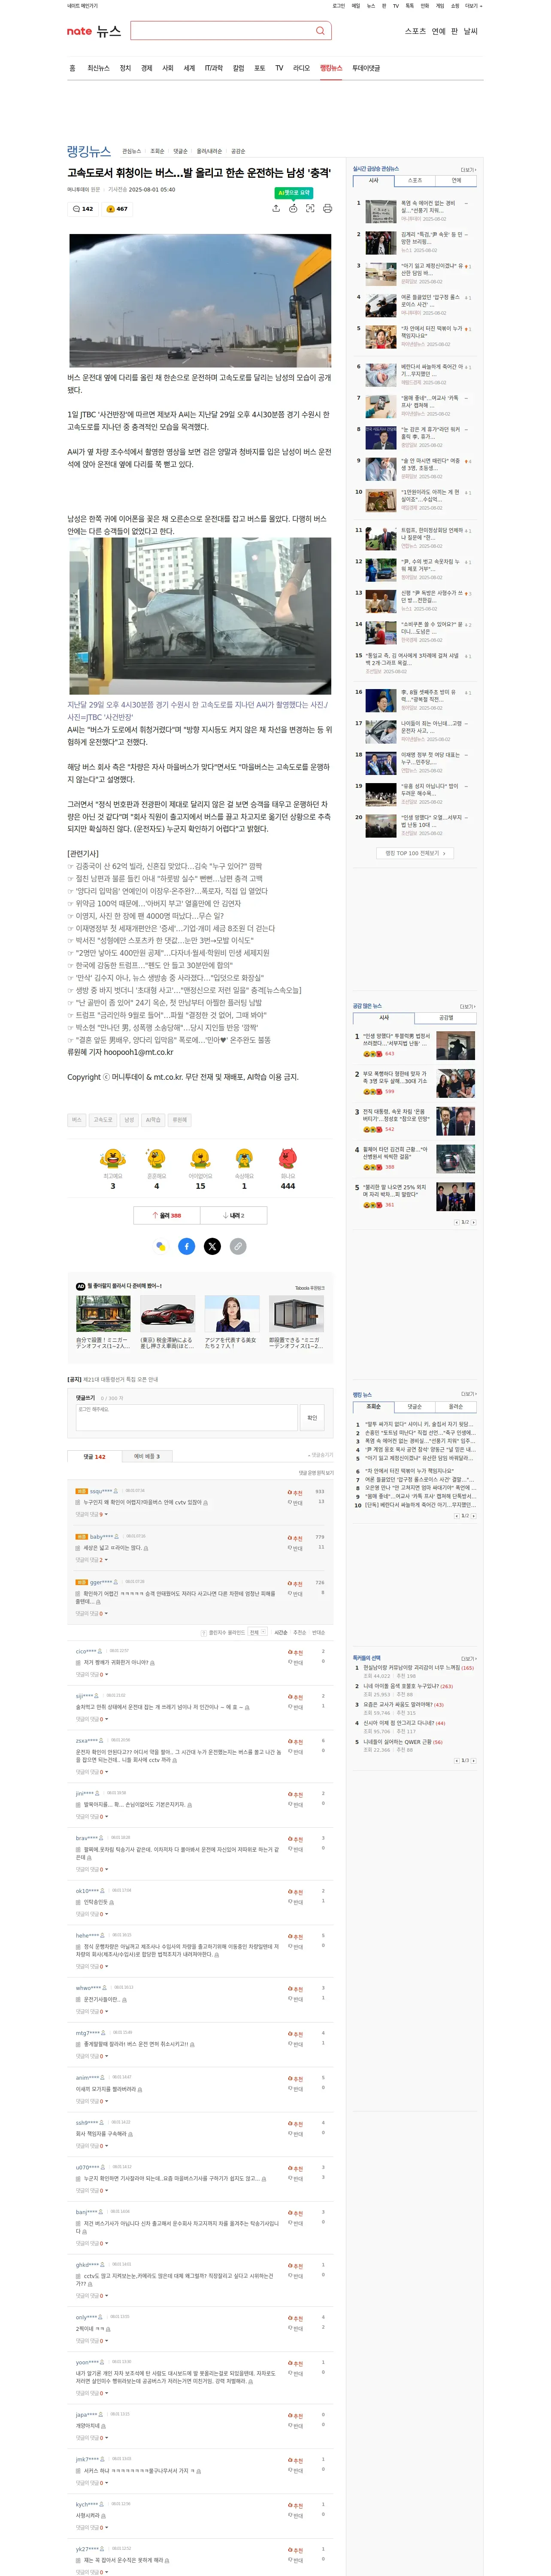Viewport: 551px width, 2576px height.
Task: Click the 고속도로 tag
Action: (x=103, y=1120)
